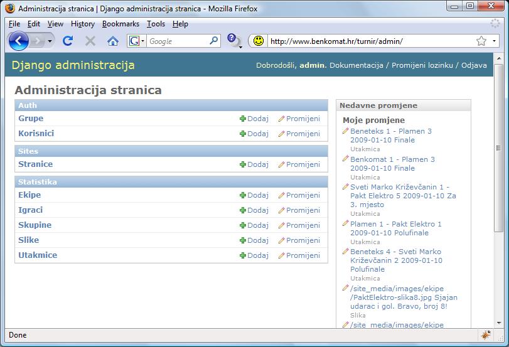Open the Edit menu

(x=34, y=24)
